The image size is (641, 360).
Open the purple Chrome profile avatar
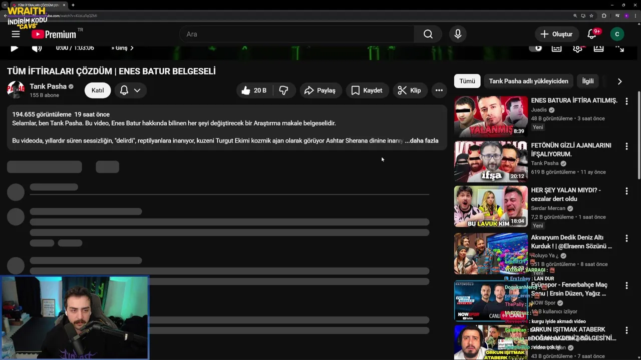[626, 15]
